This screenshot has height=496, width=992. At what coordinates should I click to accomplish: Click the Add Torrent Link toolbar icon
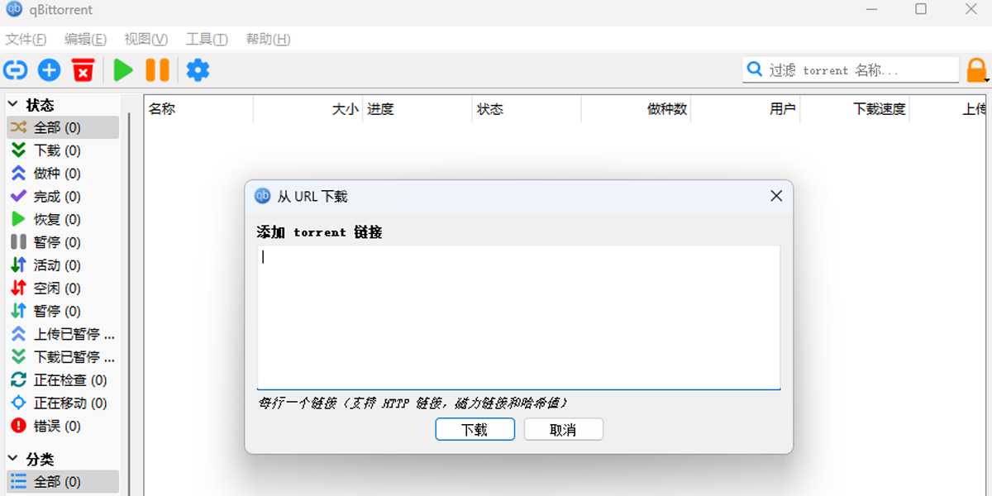15,70
